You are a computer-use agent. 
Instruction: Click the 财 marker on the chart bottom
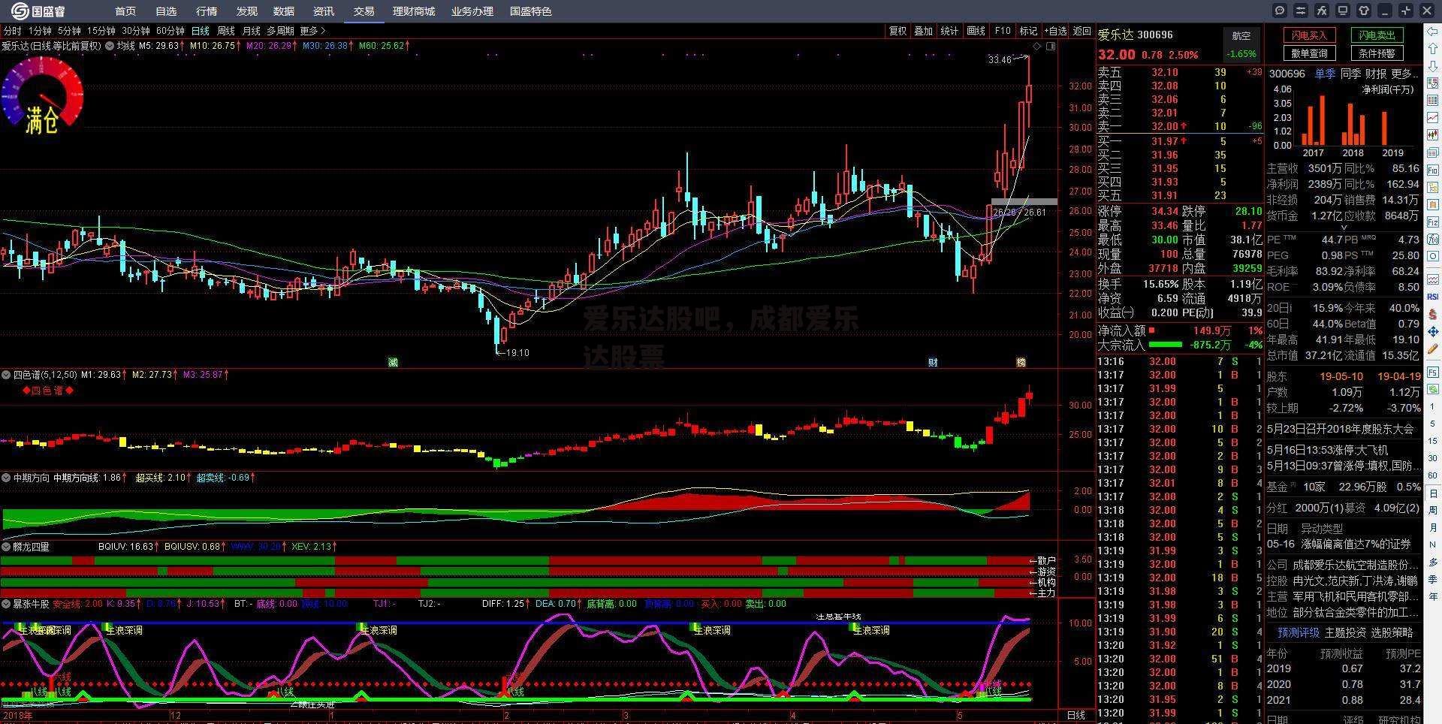(932, 362)
